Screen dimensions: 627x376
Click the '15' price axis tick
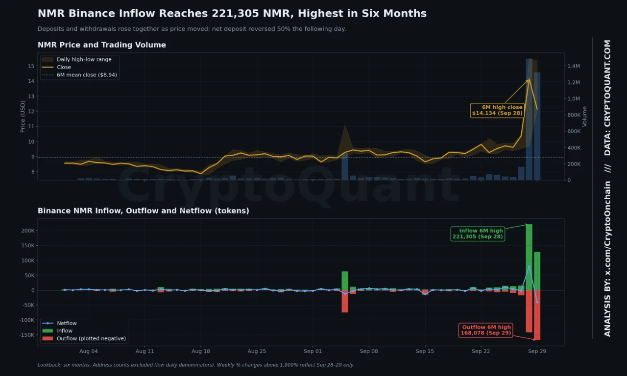tap(31, 66)
